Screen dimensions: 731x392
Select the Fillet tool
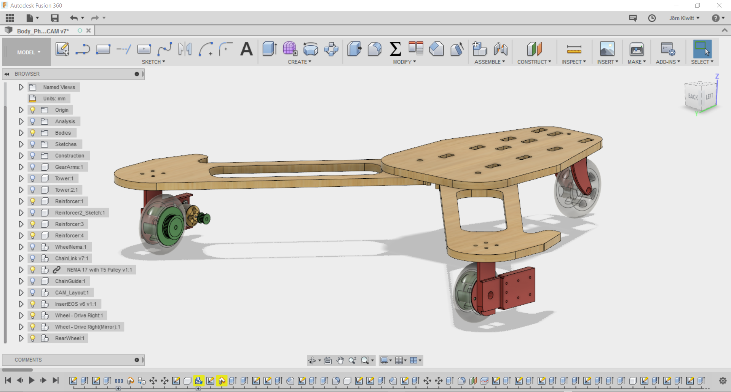point(375,49)
